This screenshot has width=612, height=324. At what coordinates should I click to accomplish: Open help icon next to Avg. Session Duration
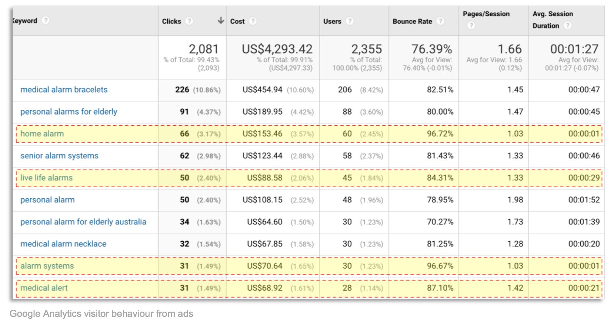point(567,26)
